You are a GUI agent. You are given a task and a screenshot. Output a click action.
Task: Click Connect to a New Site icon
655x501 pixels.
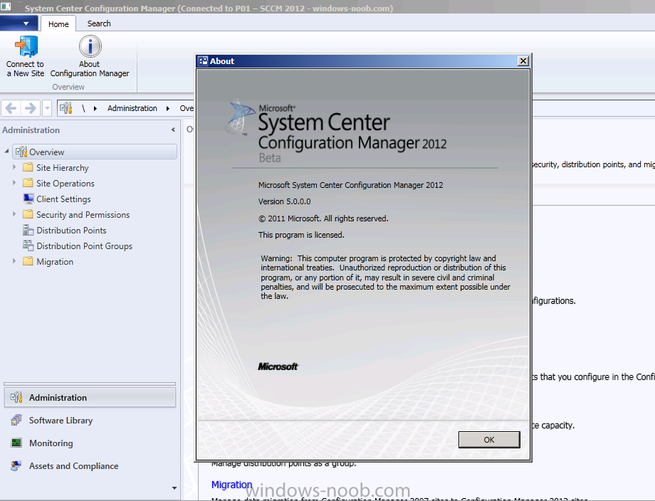click(x=26, y=46)
